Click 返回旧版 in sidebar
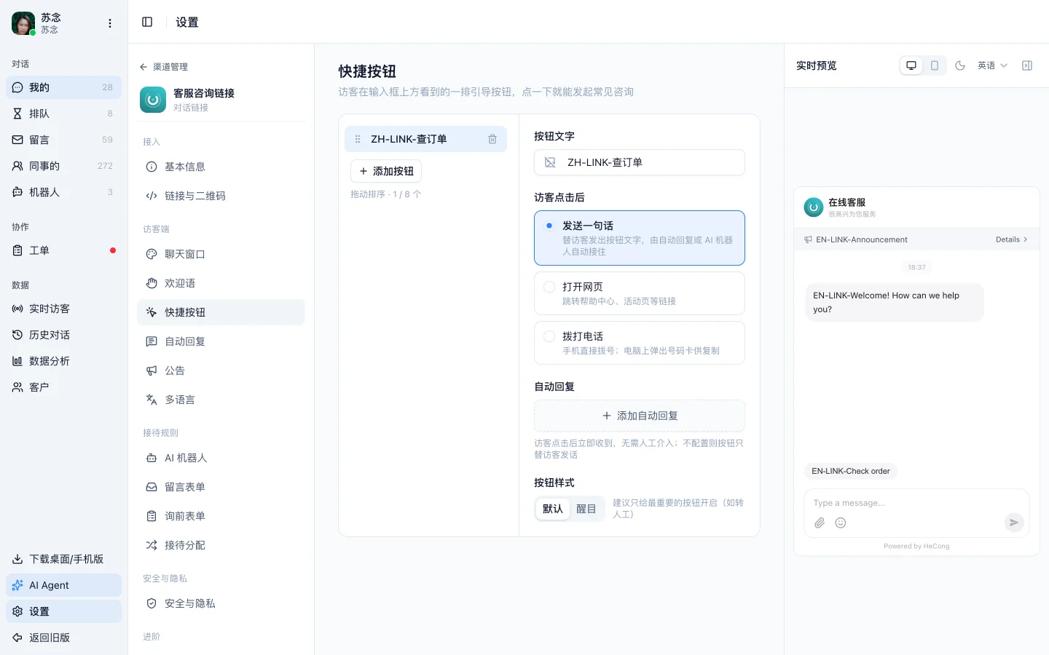The height and width of the screenshot is (655, 1049). tap(63, 638)
